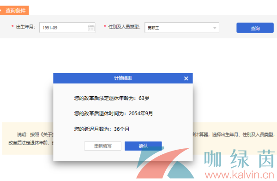Expand the 性别及人员类型 dropdown arrow

(x=215, y=28)
